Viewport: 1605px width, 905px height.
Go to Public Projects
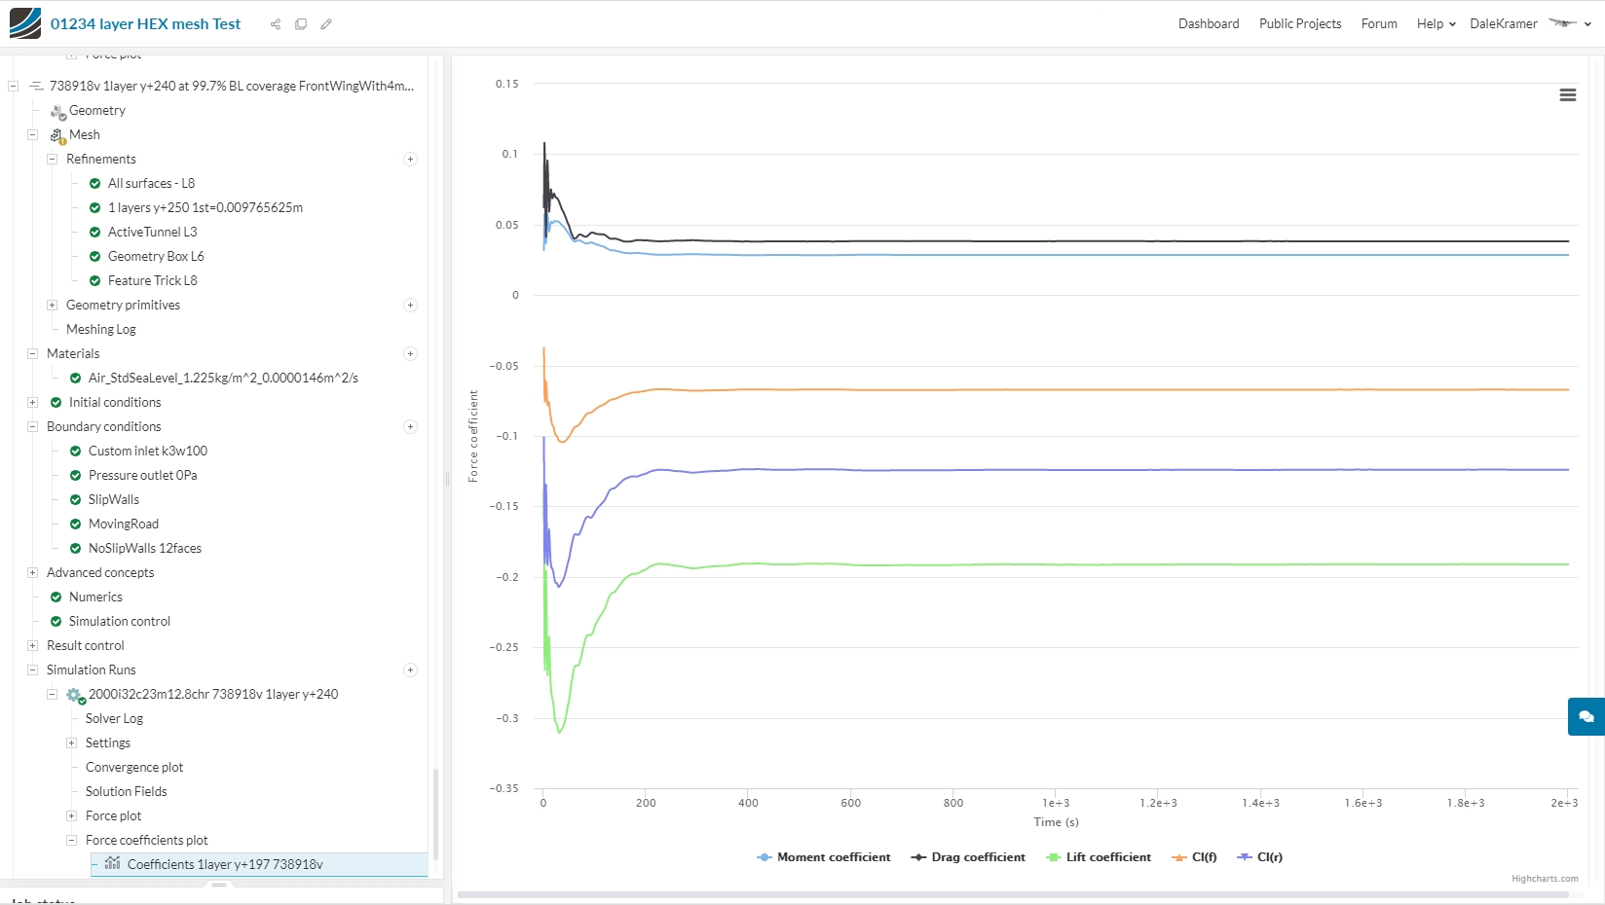click(x=1300, y=23)
